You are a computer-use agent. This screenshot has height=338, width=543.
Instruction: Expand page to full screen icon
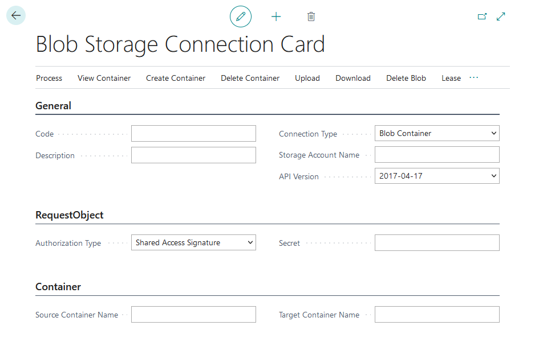[501, 17]
